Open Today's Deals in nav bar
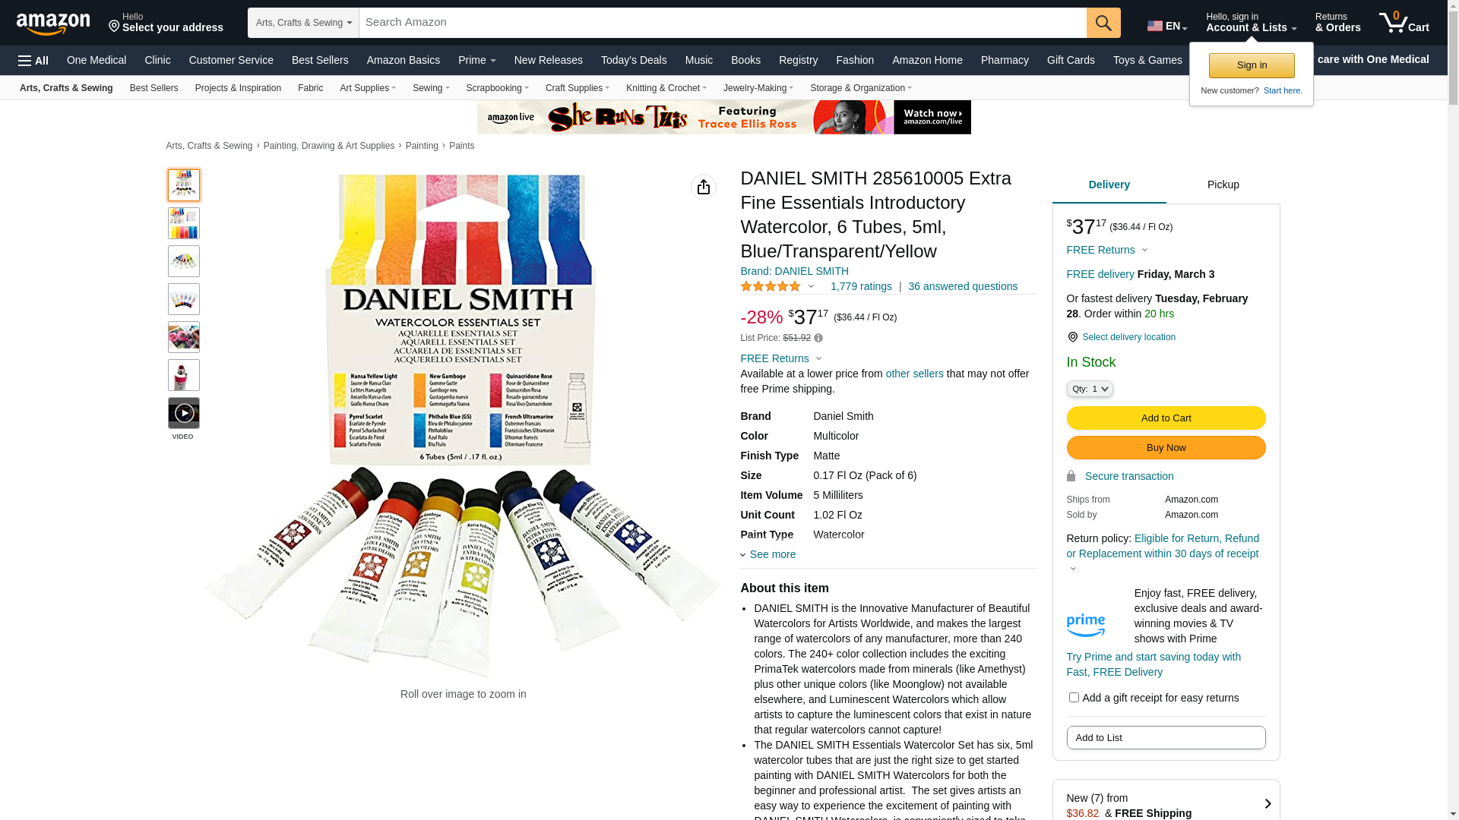1459x820 pixels. click(x=634, y=60)
